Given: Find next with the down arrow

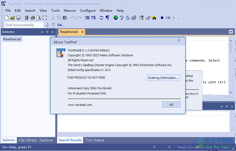Looking at the screenshot, I should (47, 25).
